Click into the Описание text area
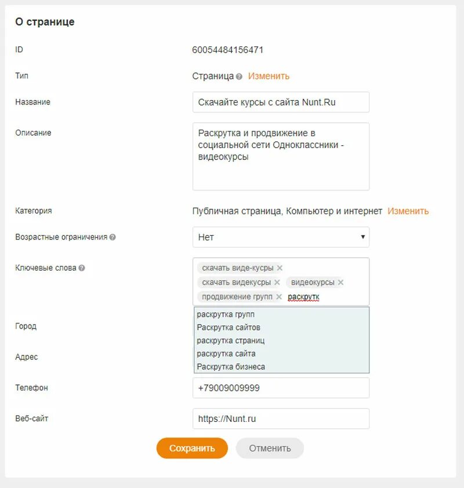464x488 pixels. [x=281, y=156]
